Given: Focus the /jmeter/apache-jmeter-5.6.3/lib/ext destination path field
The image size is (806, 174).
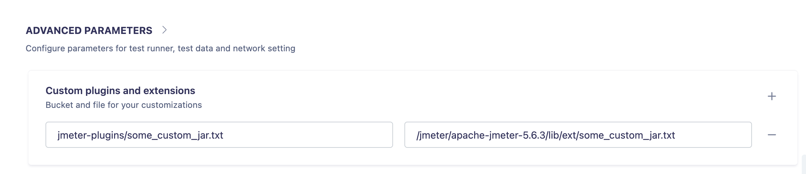Looking at the screenshot, I should tap(578, 135).
